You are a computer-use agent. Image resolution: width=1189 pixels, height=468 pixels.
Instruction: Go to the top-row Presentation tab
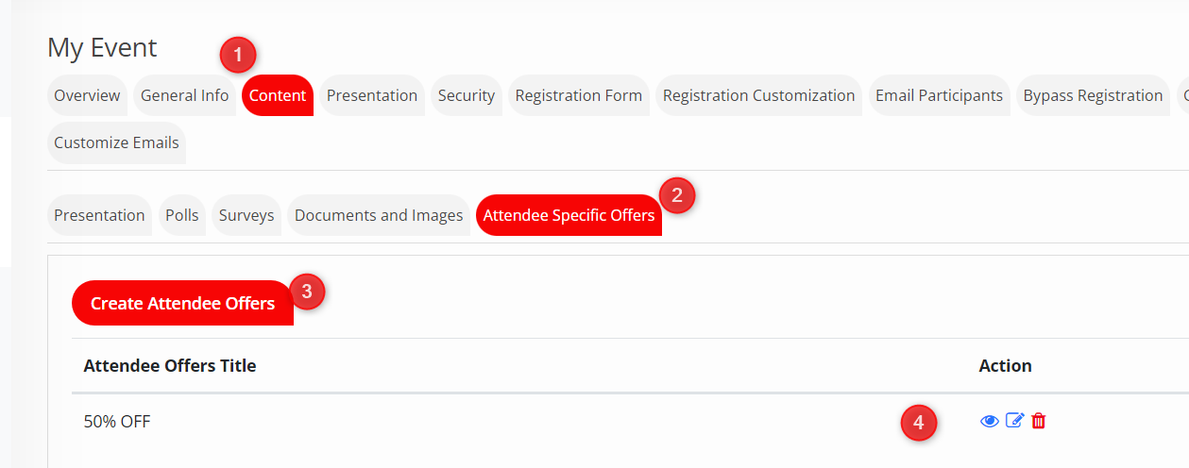pos(372,95)
